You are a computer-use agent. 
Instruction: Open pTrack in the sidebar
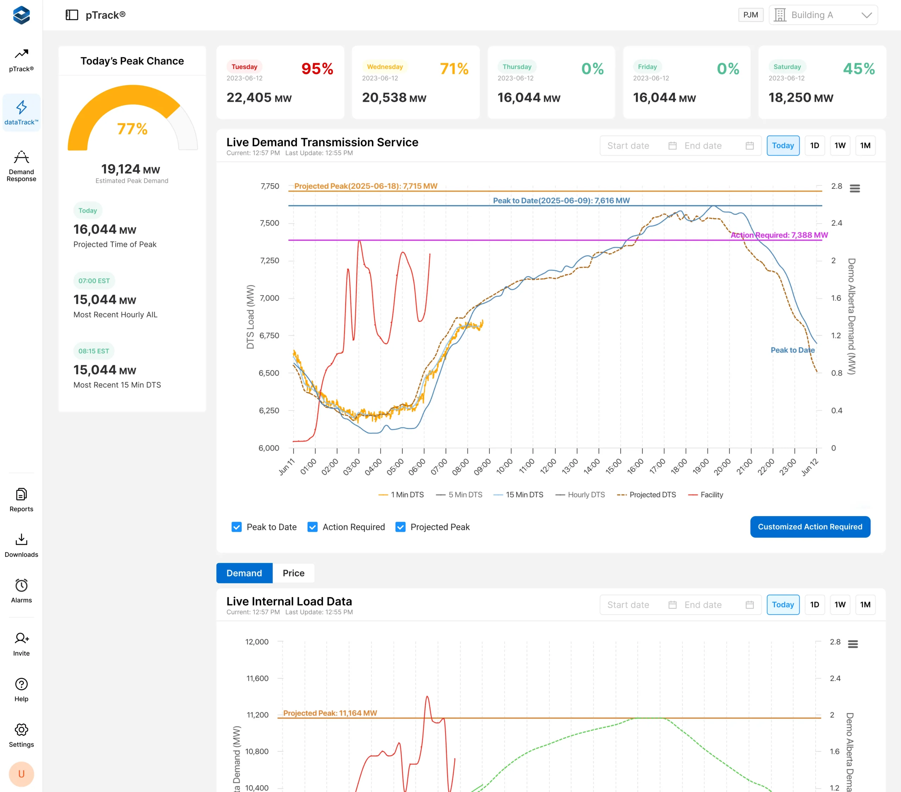(21, 61)
